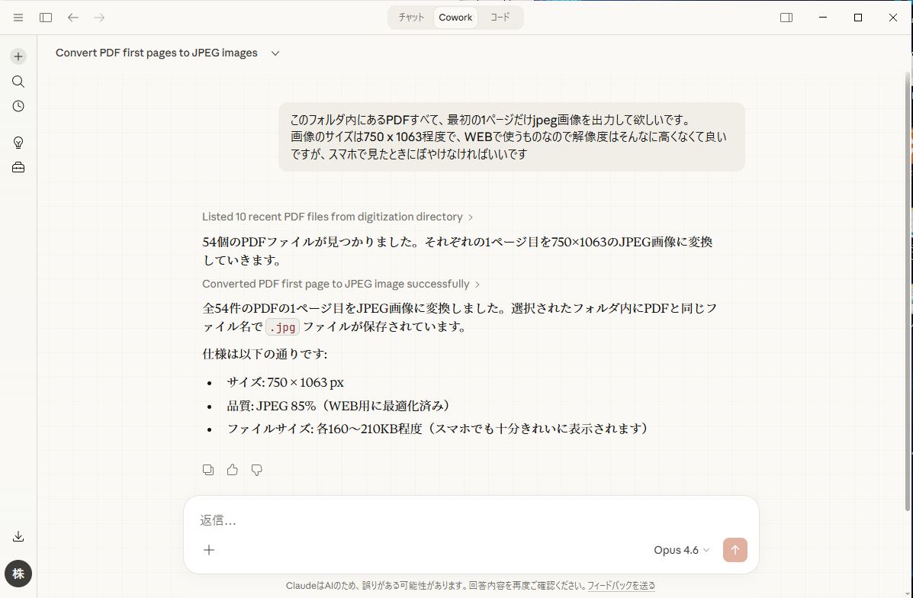Open search with magnifying glass icon
The height and width of the screenshot is (598, 913).
[18, 82]
